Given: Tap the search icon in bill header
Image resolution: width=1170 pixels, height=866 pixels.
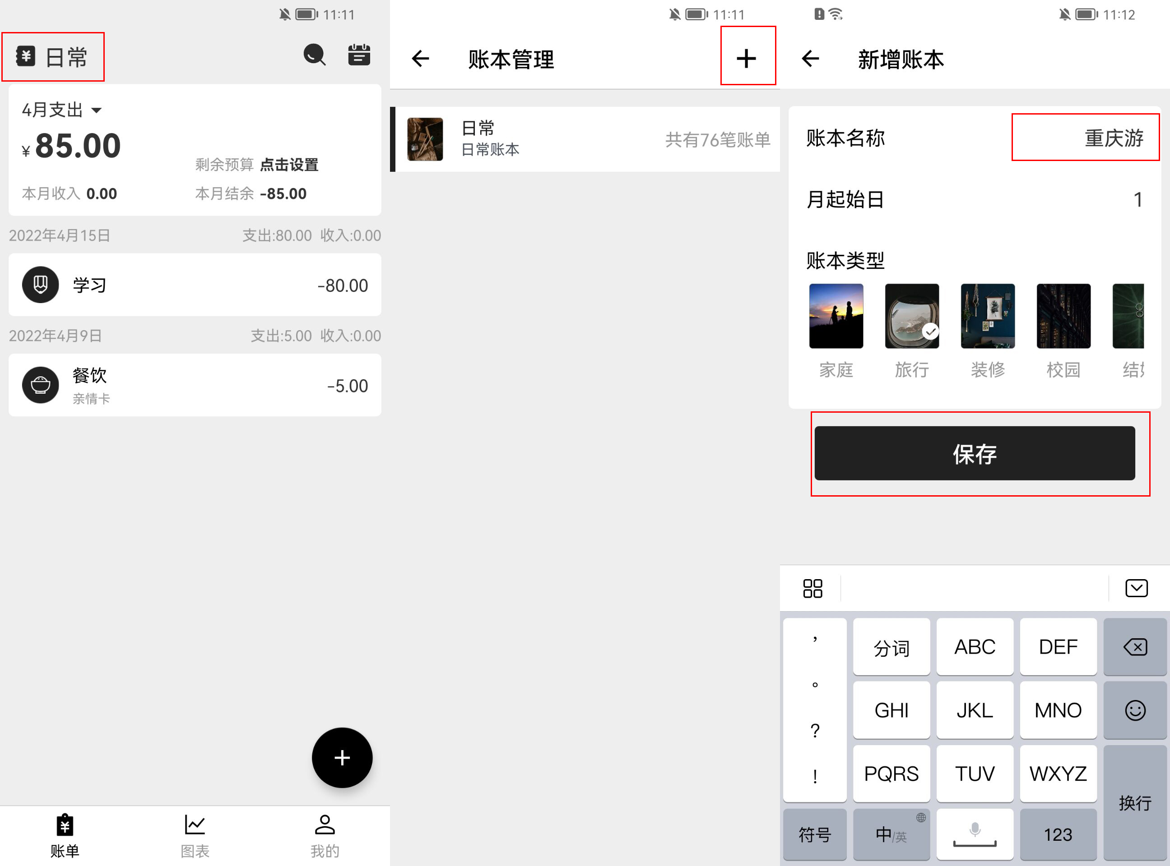Looking at the screenshot, I should coord(315,55).
